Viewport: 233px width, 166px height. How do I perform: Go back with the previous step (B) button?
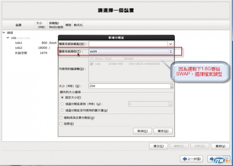191,159
